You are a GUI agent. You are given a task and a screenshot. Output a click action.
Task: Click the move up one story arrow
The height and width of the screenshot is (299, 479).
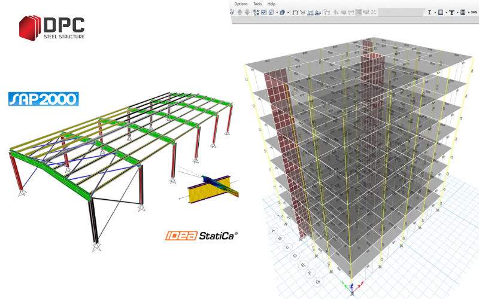point(240,12)
